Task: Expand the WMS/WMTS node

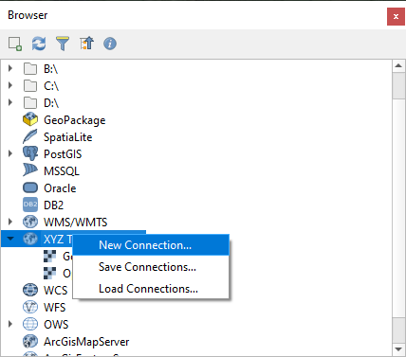Action: point(10,222)
